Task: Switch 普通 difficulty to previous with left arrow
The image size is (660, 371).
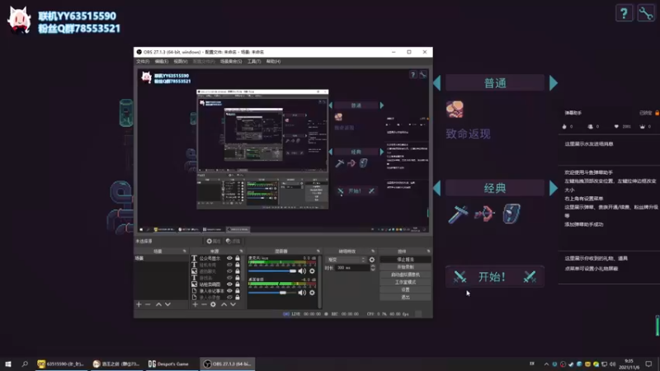Action: pos(437,83)
